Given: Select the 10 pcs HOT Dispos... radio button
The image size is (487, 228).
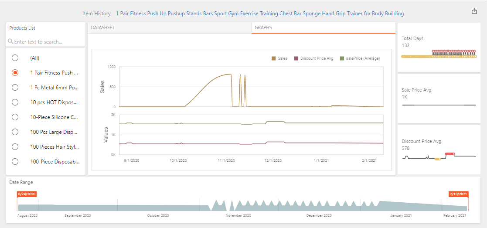Looking at the screenshot, I should click(x=14, y=102).
